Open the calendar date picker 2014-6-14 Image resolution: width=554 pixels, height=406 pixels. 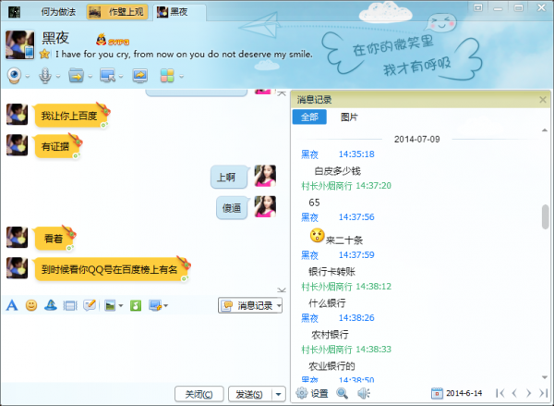pos(456,393)
